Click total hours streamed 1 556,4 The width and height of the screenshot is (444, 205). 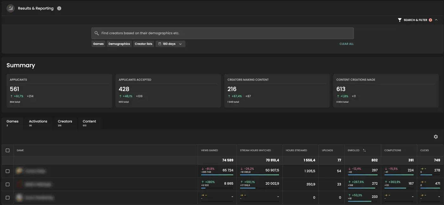click(309, 160)
